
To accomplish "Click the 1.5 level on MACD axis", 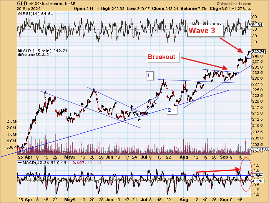I will (x=256, y=165).
